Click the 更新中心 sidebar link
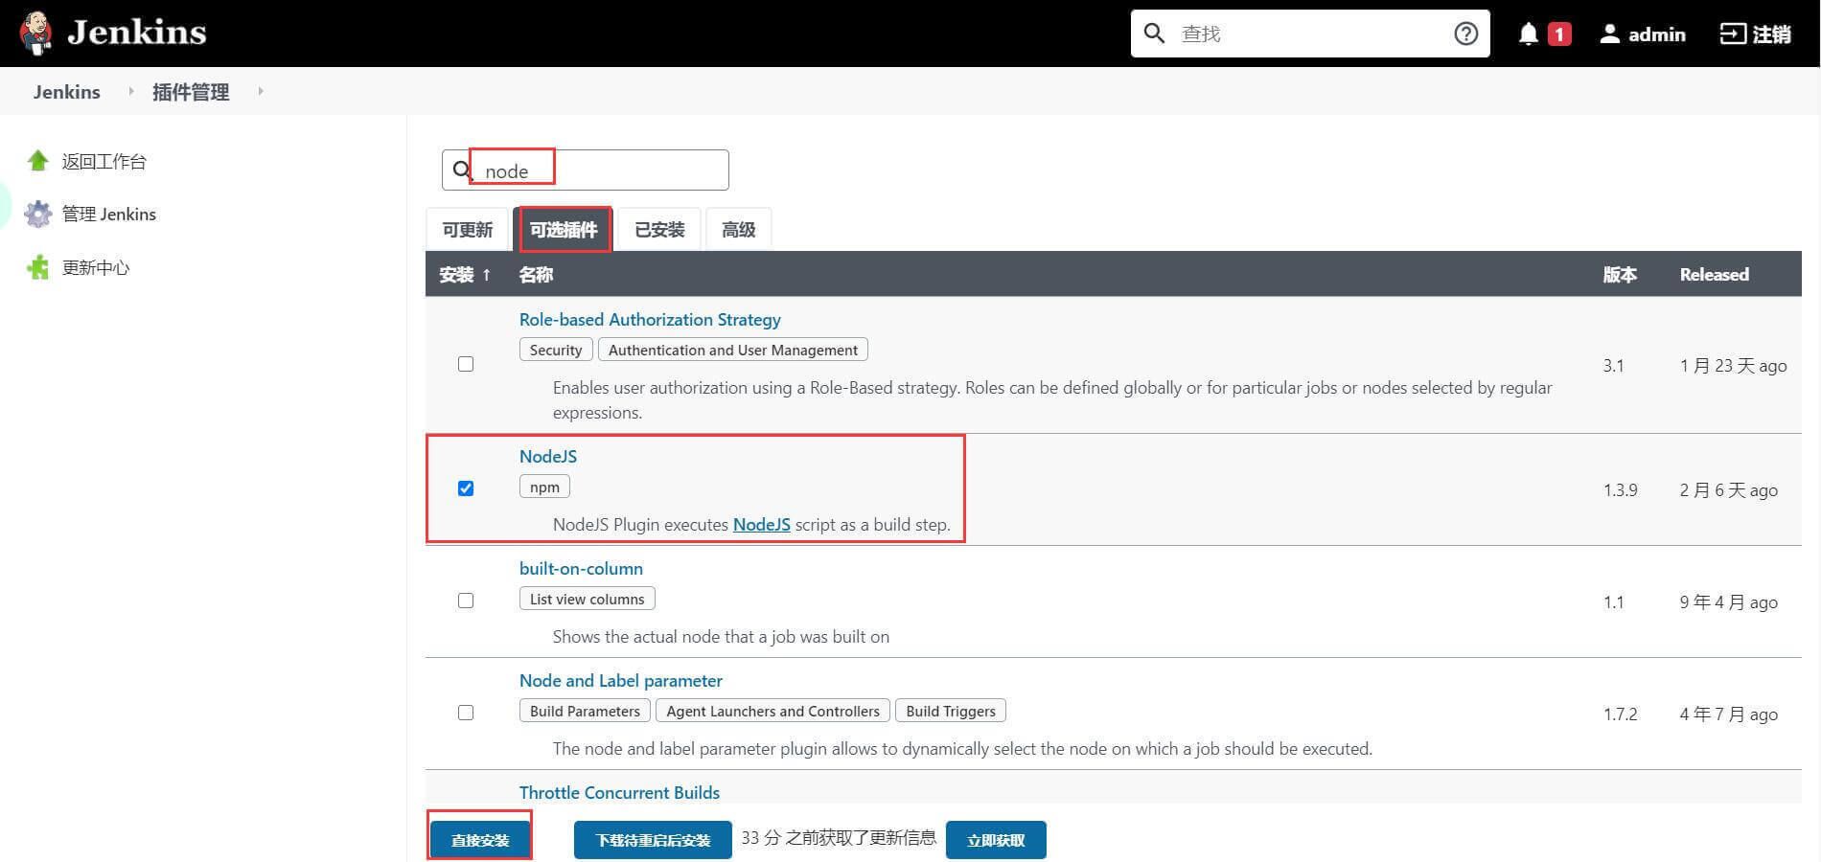This screenshot has width=1821, height=862. (x=96, y=267)
